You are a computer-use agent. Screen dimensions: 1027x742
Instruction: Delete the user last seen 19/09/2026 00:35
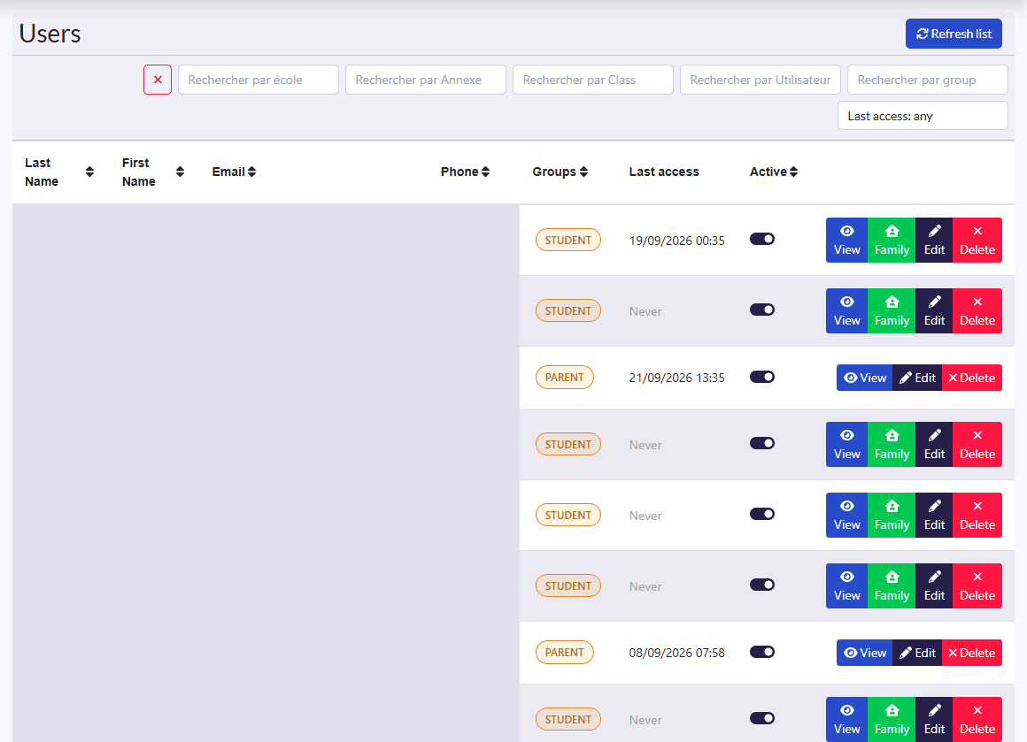coord(977,241)
